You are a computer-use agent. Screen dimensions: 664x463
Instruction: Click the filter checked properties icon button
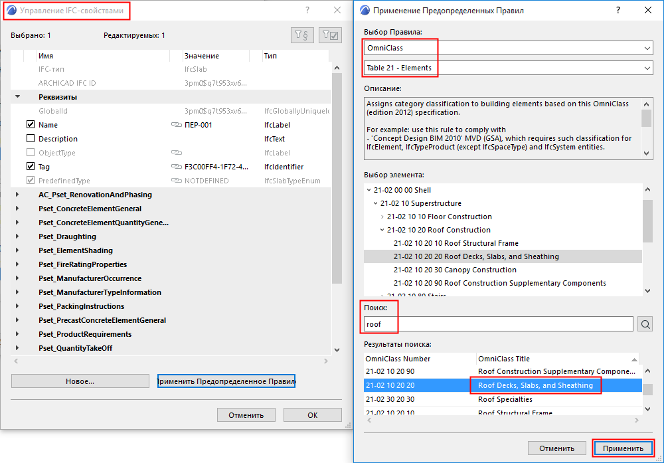tap(330, 35)
